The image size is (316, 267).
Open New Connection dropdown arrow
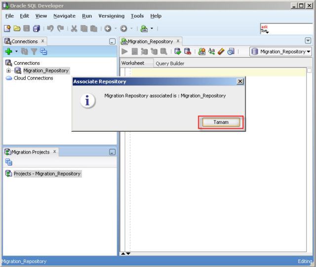coord(16,52)
